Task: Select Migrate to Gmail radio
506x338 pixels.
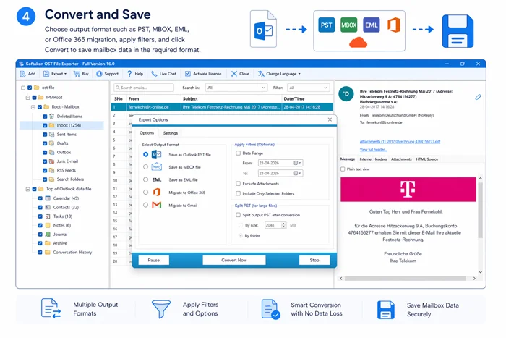Action: coord(146,206)
